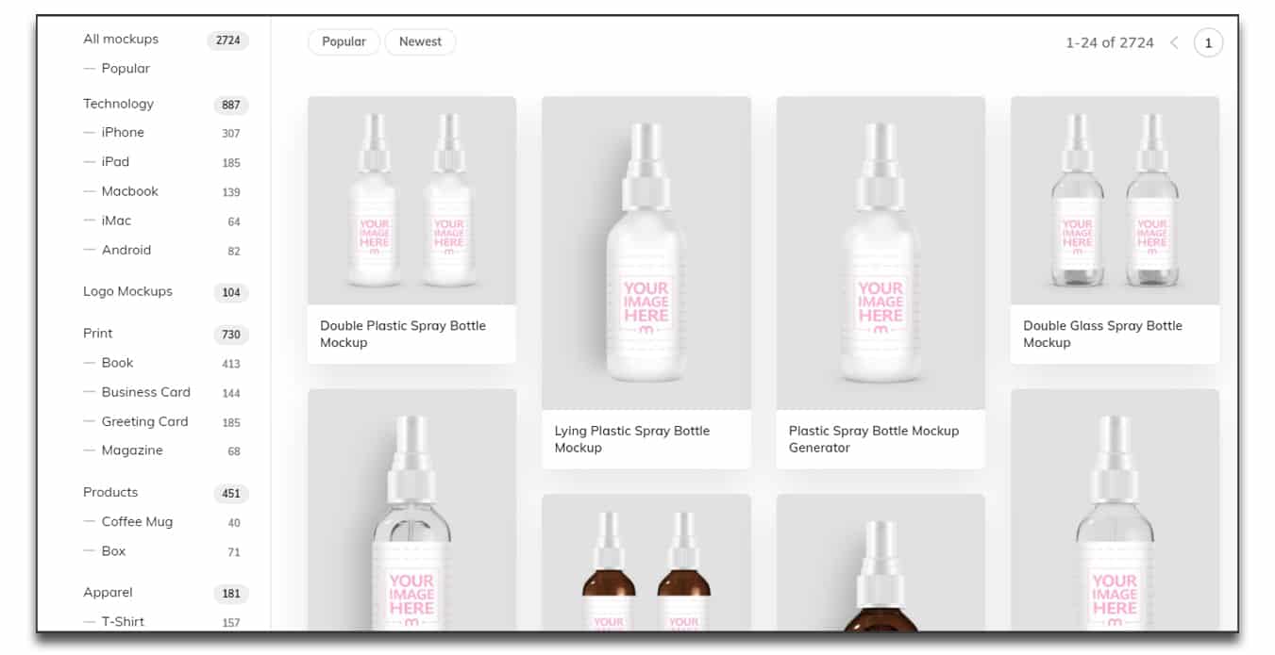The height and width of the screenshot is (655, 1275).
Task: Choose the Macbook subcategory
Action: (130, 191)
